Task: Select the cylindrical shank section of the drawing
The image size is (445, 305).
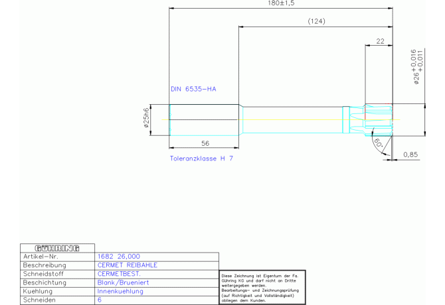Action: (x=204, y=120)
